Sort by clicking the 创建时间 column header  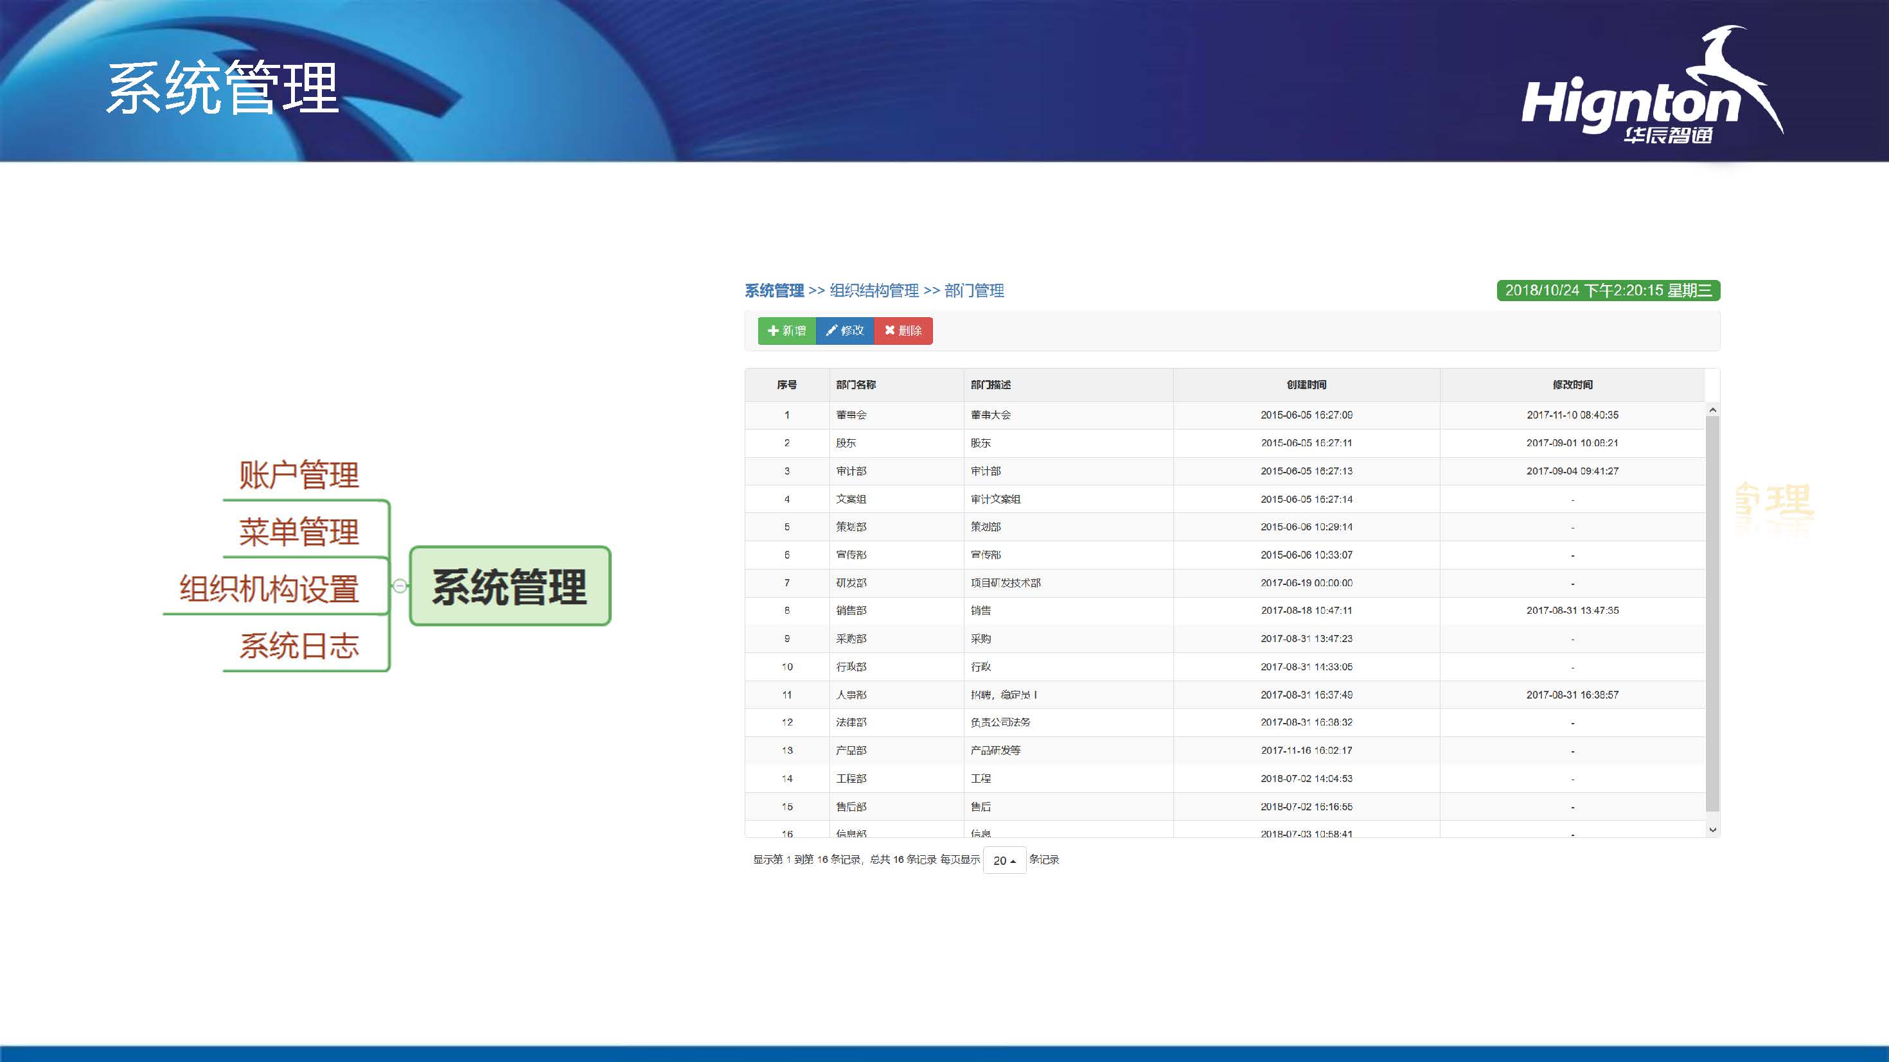[x=1307, y=384]
